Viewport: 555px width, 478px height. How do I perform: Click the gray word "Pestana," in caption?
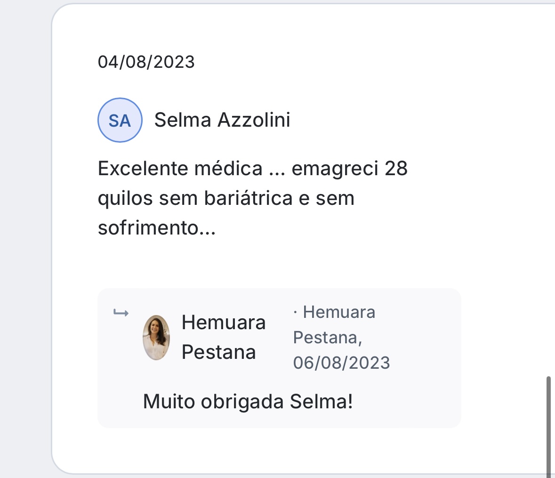[x=327, y=338]
